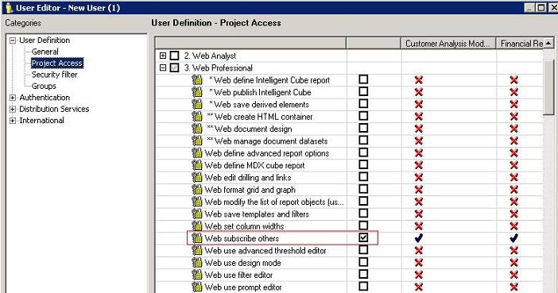
Task: Check the 2. Web Analyst group checkbox
Action: [x=174, y=56]
